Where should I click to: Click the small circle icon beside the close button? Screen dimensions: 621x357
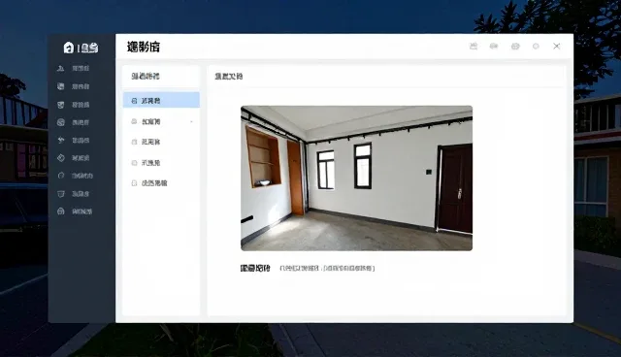tap(536, 47)
